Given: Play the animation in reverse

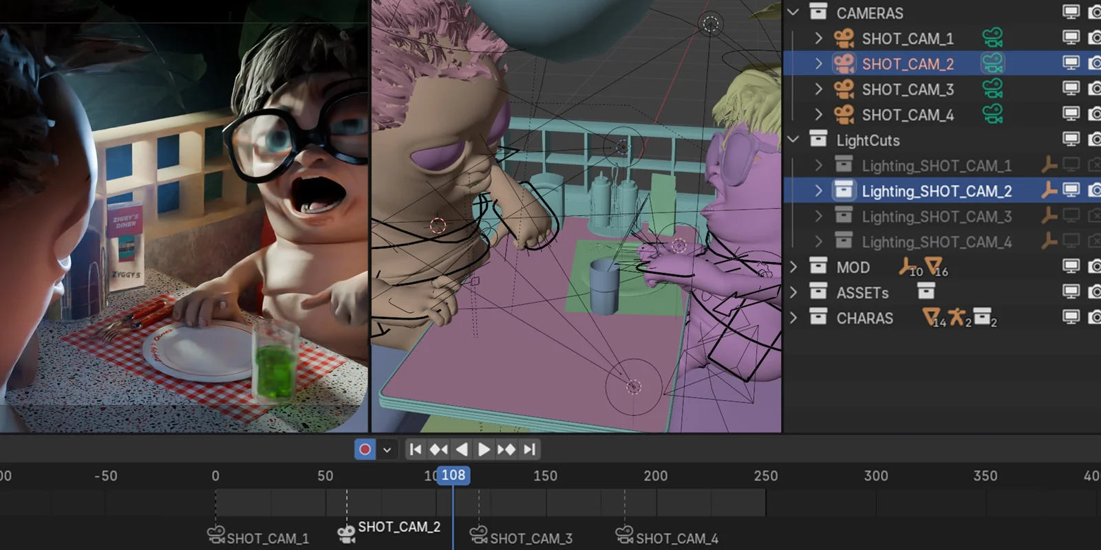Looking at the screenshot, I should click(x=462, y=450).
